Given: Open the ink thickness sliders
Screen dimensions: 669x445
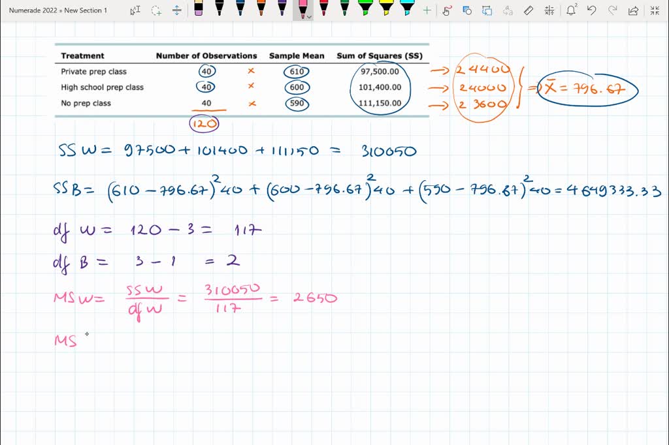Looking at the screenshot, I should pyautogui.click(x=549, y=10).
